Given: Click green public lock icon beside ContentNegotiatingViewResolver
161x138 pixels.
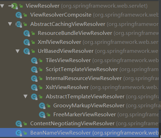Looking at the screenshot, I should 25,124.
